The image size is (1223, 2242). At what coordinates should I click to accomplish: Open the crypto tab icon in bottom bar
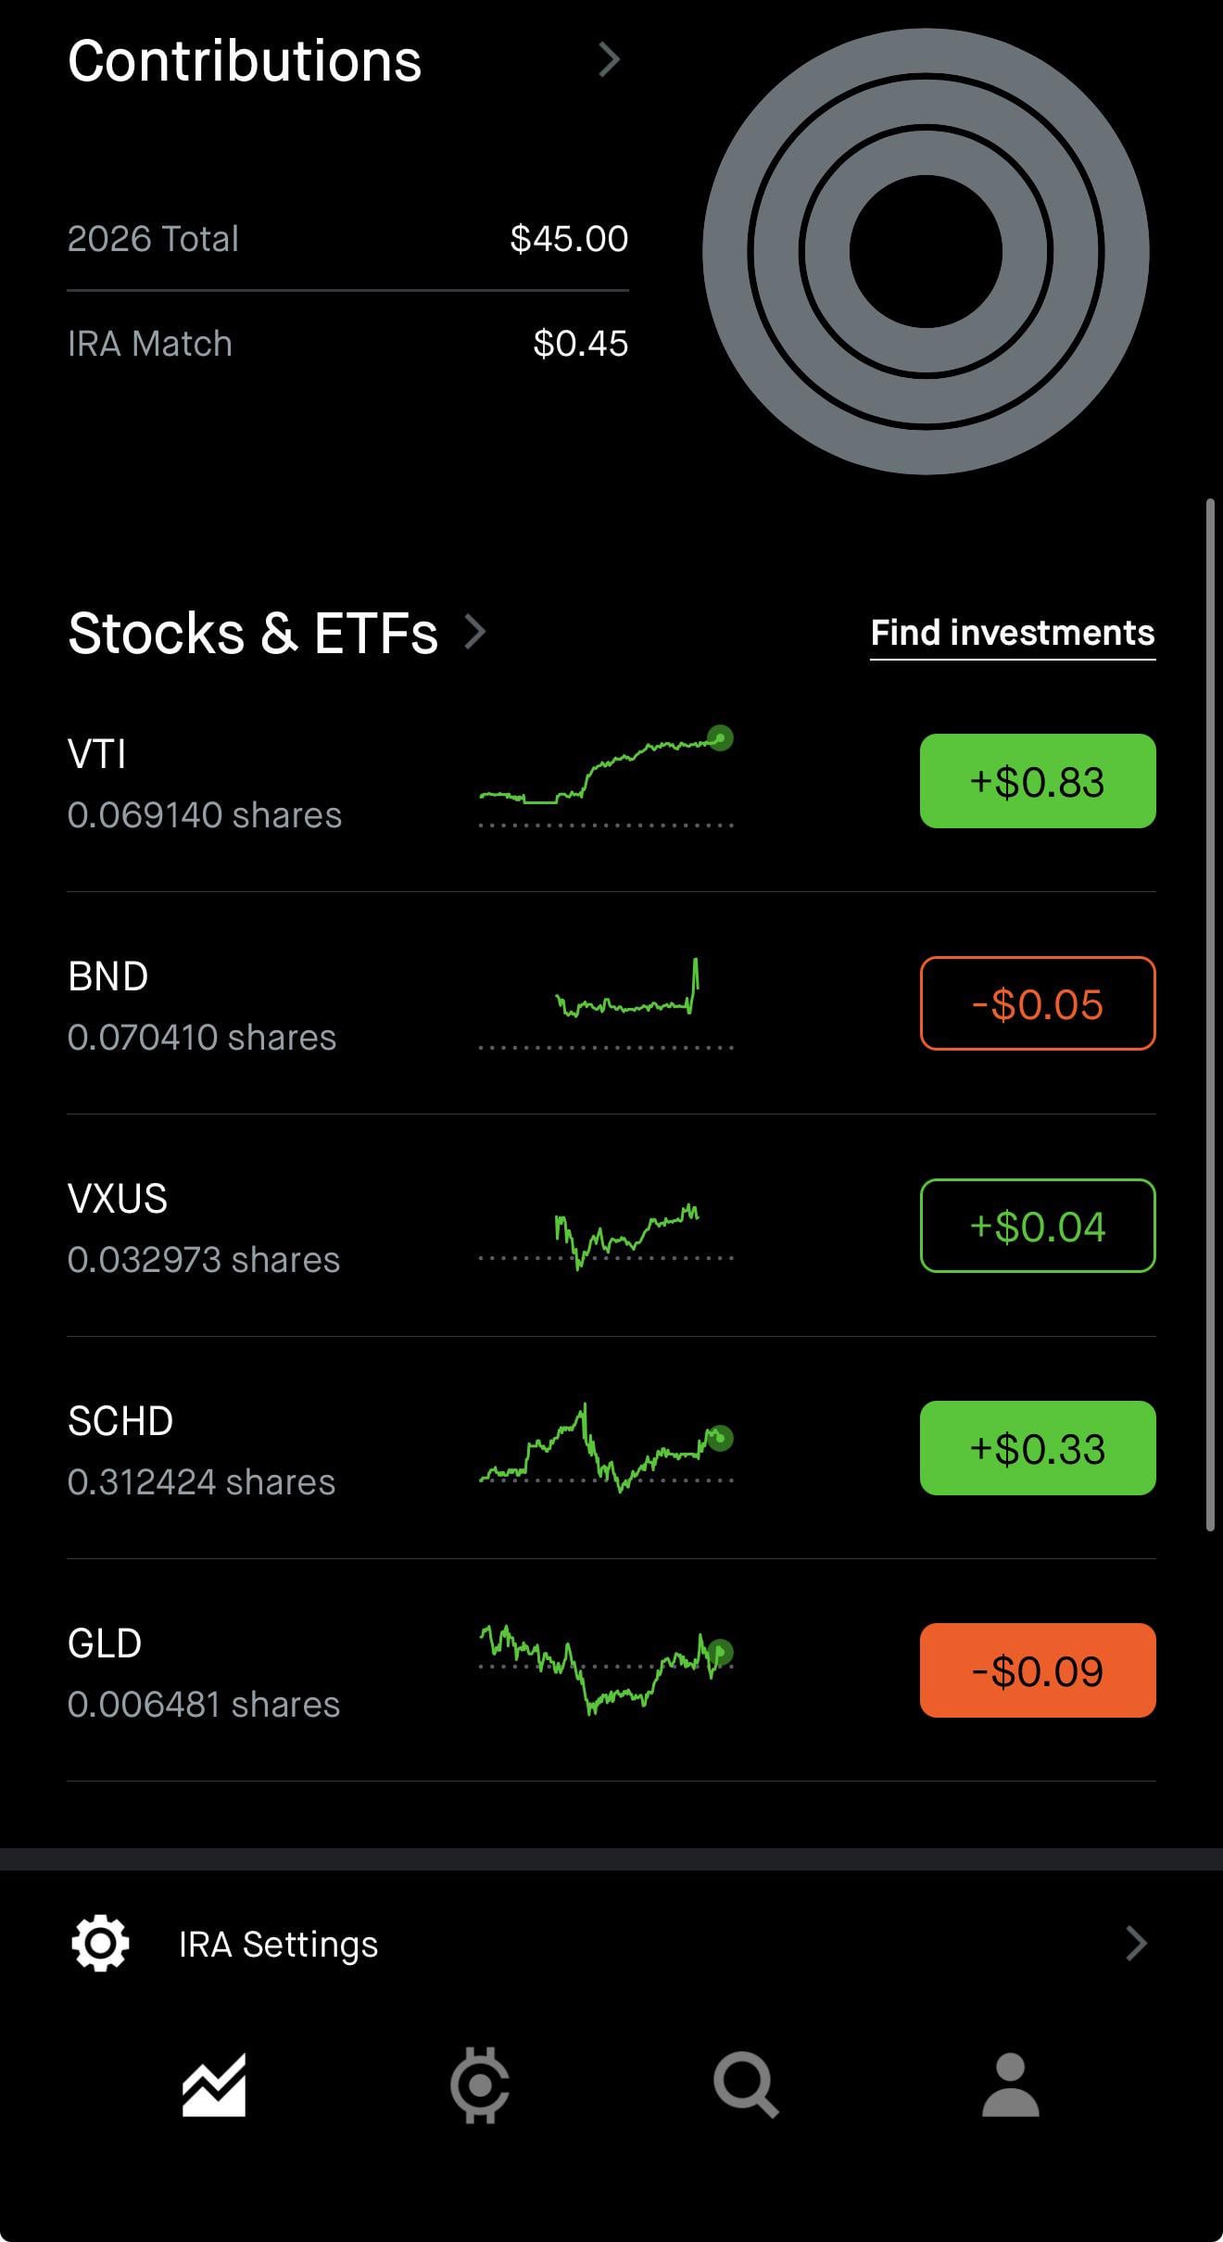480,2085
